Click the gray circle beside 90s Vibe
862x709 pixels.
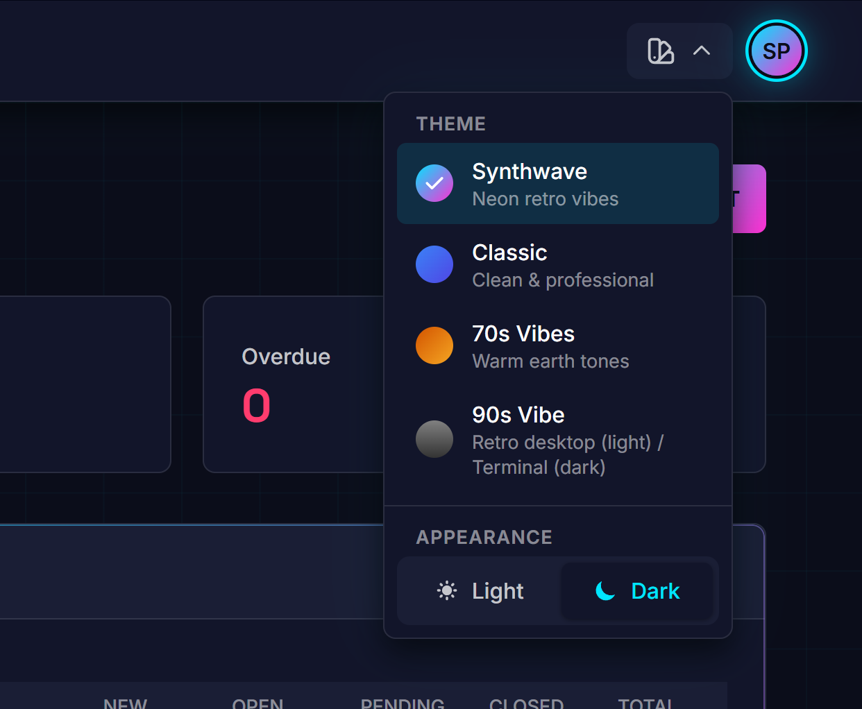click(434, 439)
